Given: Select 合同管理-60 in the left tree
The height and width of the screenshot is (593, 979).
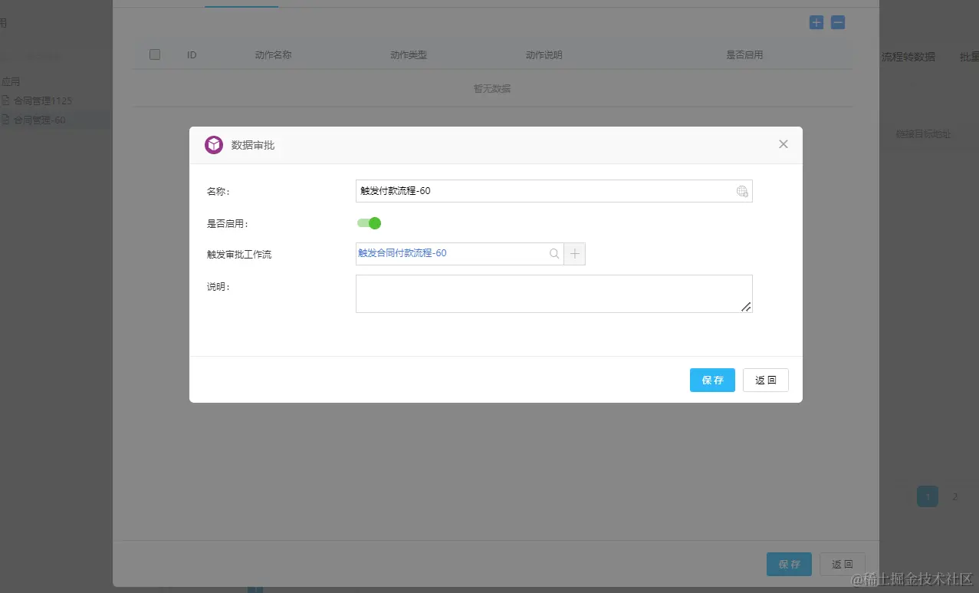Looking at the screenshot, I should 39,120.
